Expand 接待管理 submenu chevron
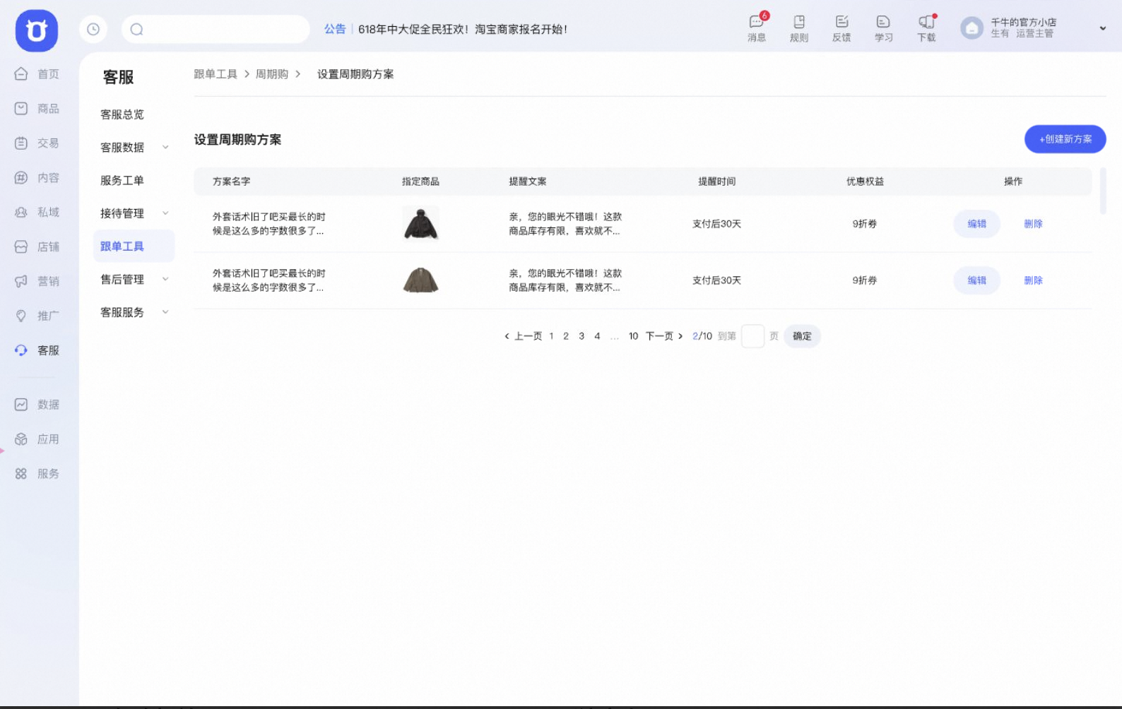Viewport: 1122px width, 709px height. coord(165,213)
